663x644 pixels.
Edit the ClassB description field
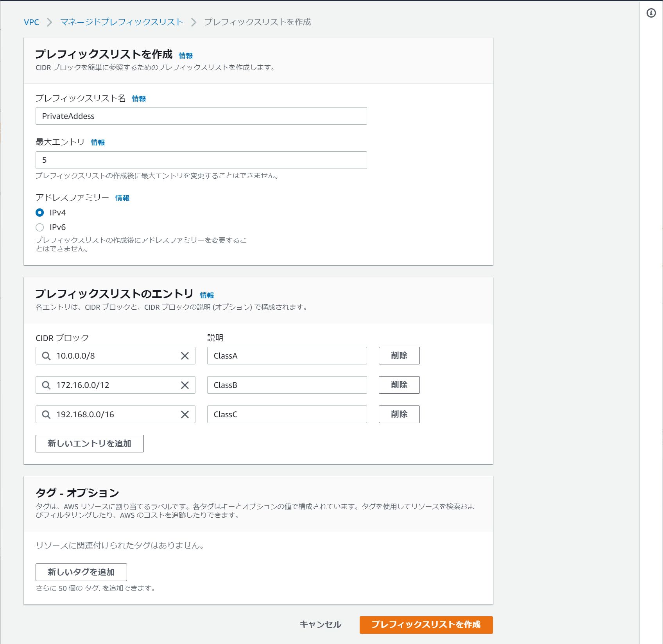click(287, 385)
